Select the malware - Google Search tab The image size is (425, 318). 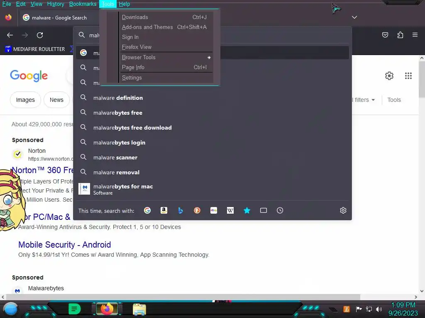coord(58,17)
